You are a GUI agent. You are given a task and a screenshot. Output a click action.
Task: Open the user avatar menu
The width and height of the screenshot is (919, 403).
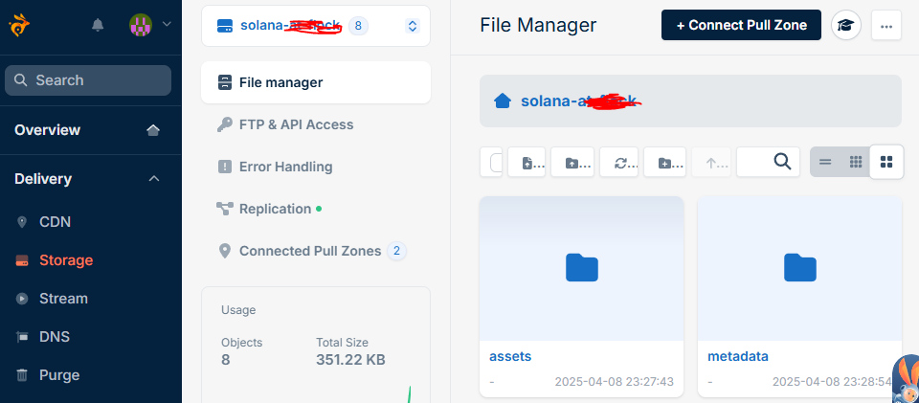[x=141, y=25]
